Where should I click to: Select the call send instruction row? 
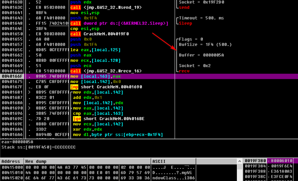[x=106, y=7]
